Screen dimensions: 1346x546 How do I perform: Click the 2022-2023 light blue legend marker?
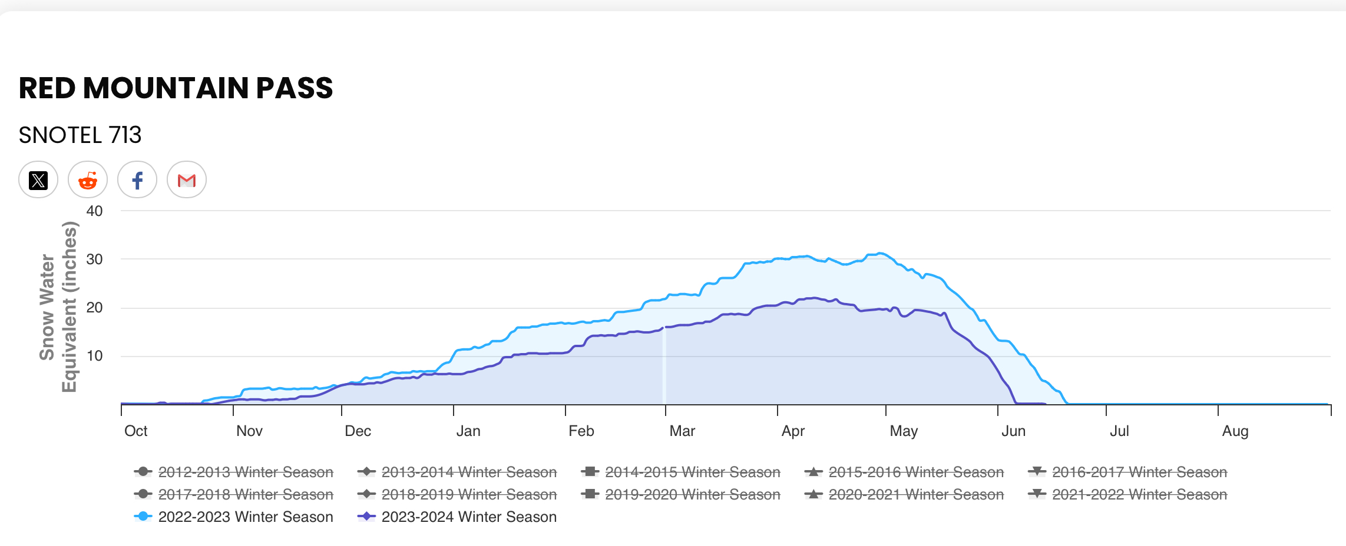tap(143, 517)
